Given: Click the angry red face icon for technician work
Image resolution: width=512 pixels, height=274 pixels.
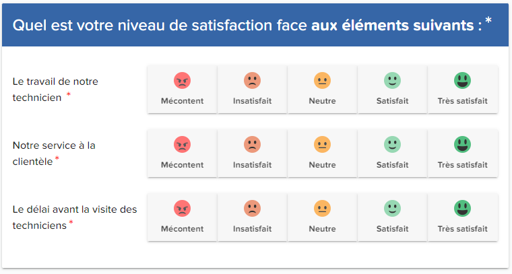Looking at the screenshot, I should pos(182,81).
